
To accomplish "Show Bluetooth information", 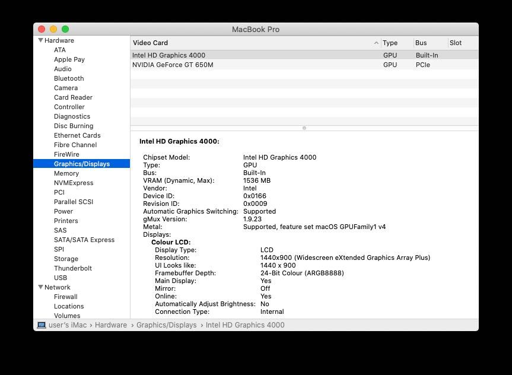I will [x=69, y=78].
